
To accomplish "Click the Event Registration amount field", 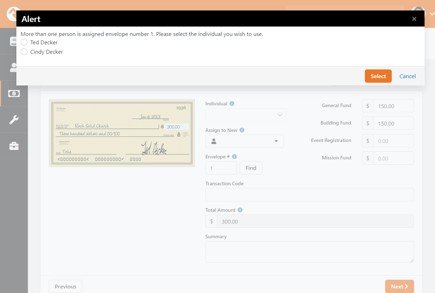I will [x=394, y=141].
